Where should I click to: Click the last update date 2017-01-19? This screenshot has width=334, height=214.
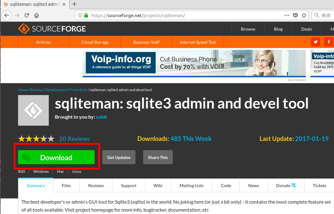pyautogui.click(x=312, y=139)
